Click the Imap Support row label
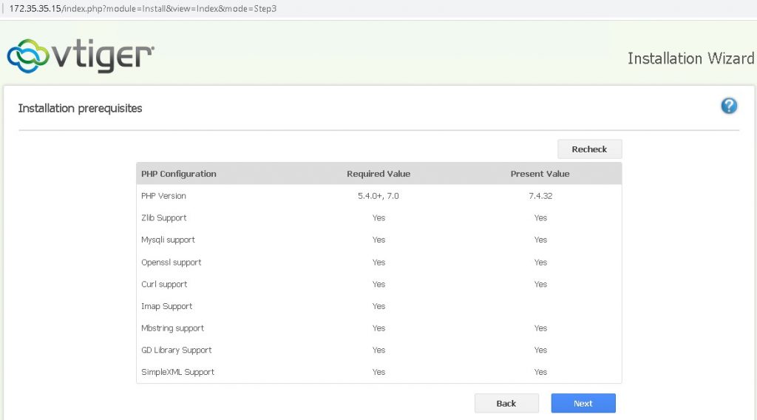The width and height of the screenshot is (757, 420). [x=166, y=306]
